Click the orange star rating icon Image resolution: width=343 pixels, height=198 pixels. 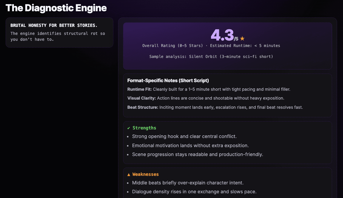[242, 38]
